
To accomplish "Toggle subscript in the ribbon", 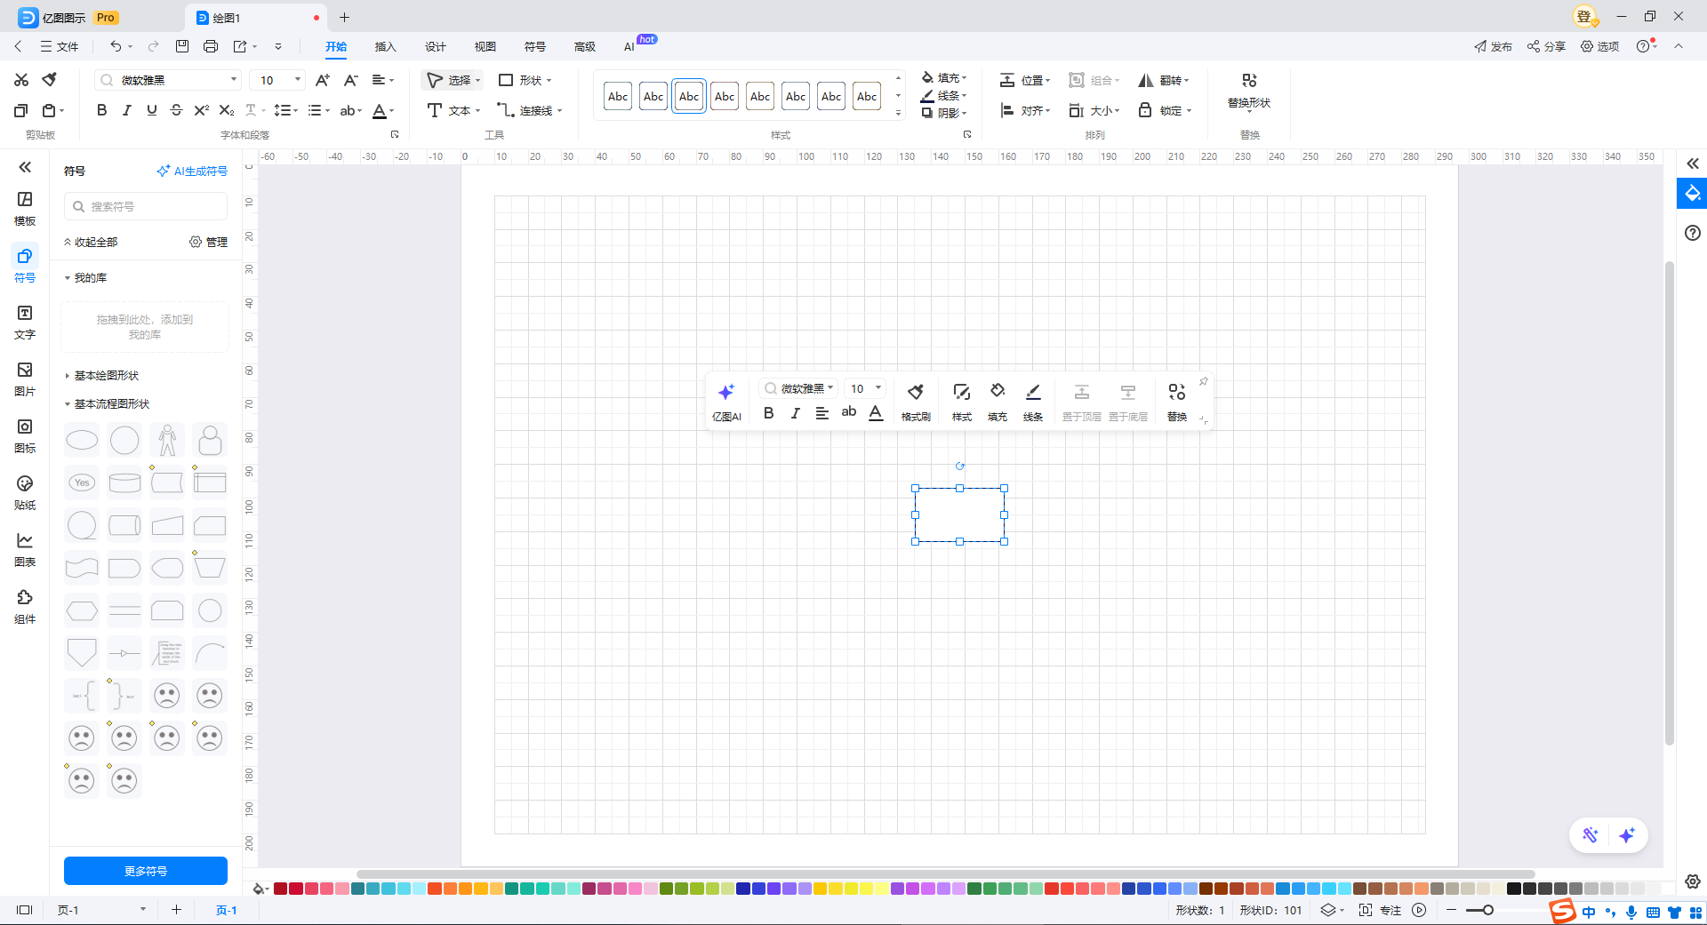I will (226, 110).
